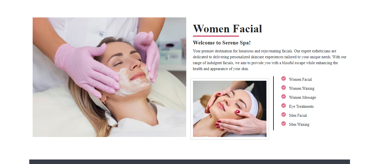The width and height of the screenshot is (377, 164).
Task: Click the black vertical divider line
Action: point(273,103)
